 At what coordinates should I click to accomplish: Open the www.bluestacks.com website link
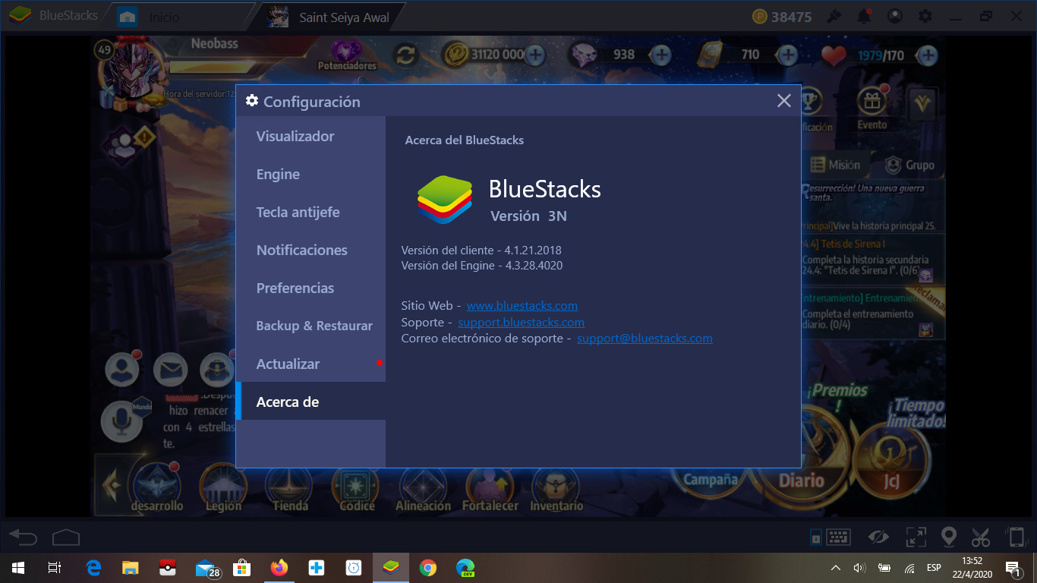522,305
